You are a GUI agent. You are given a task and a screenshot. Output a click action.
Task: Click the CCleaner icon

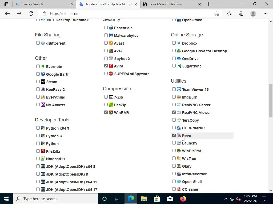click(x=179, y=189)
